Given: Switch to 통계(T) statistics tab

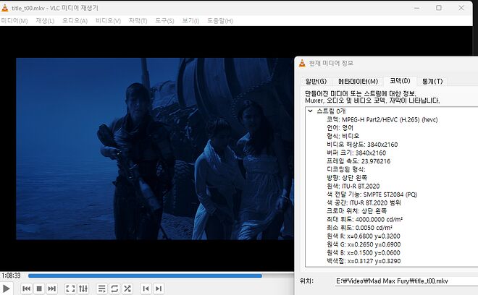Looking at the screenshot, I should (x=432, y=81).
